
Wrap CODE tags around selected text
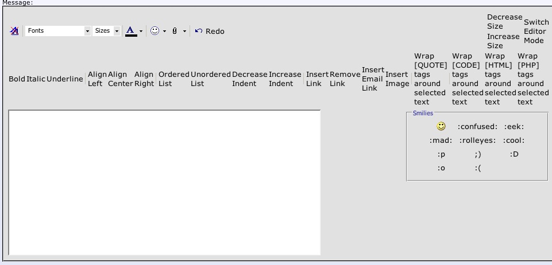[468, 79]
